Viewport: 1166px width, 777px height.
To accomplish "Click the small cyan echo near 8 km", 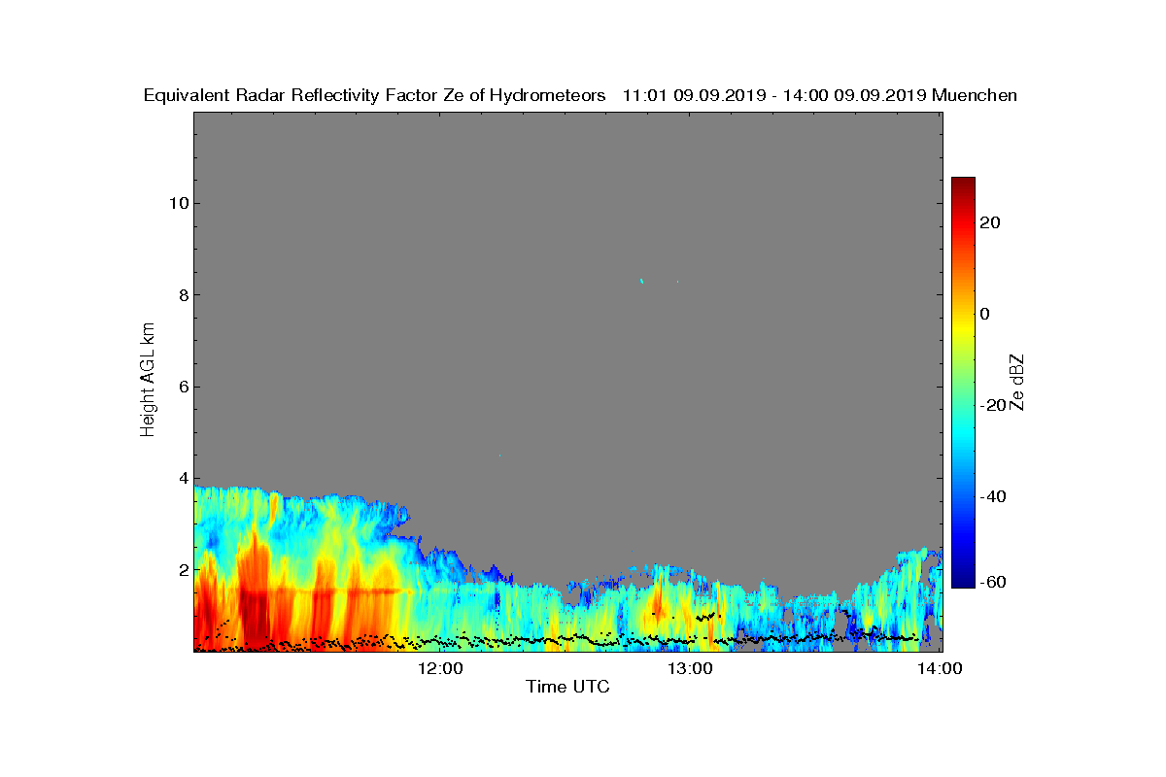I will point(642,281).
